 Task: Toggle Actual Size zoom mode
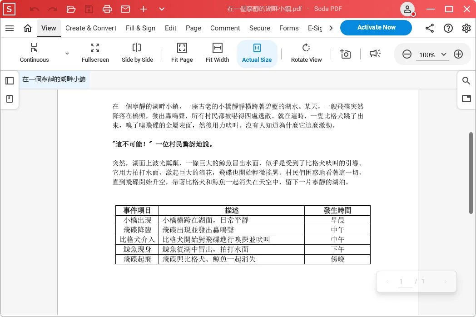tap(257, 52)
